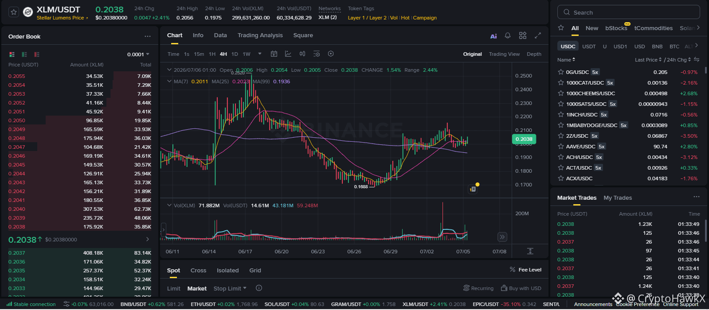
Task: Switch to the Cross margin tab
Action: pyautogui.click(x=198, y=271)
